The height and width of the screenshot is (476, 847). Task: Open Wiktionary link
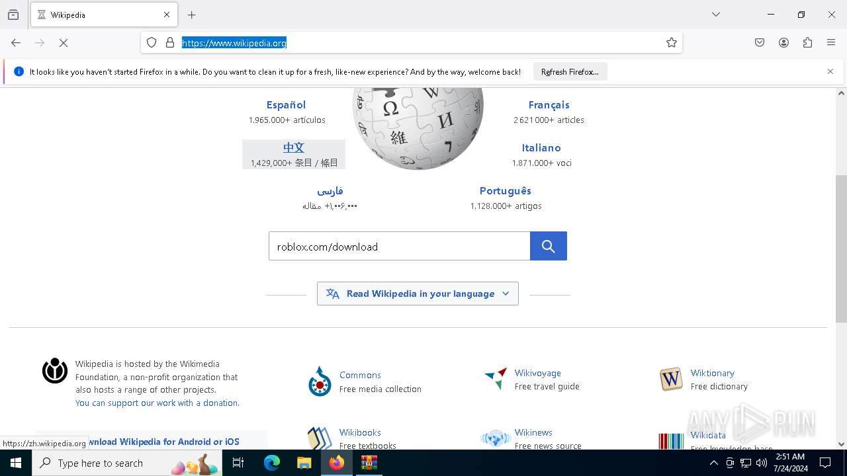(712, 373)
